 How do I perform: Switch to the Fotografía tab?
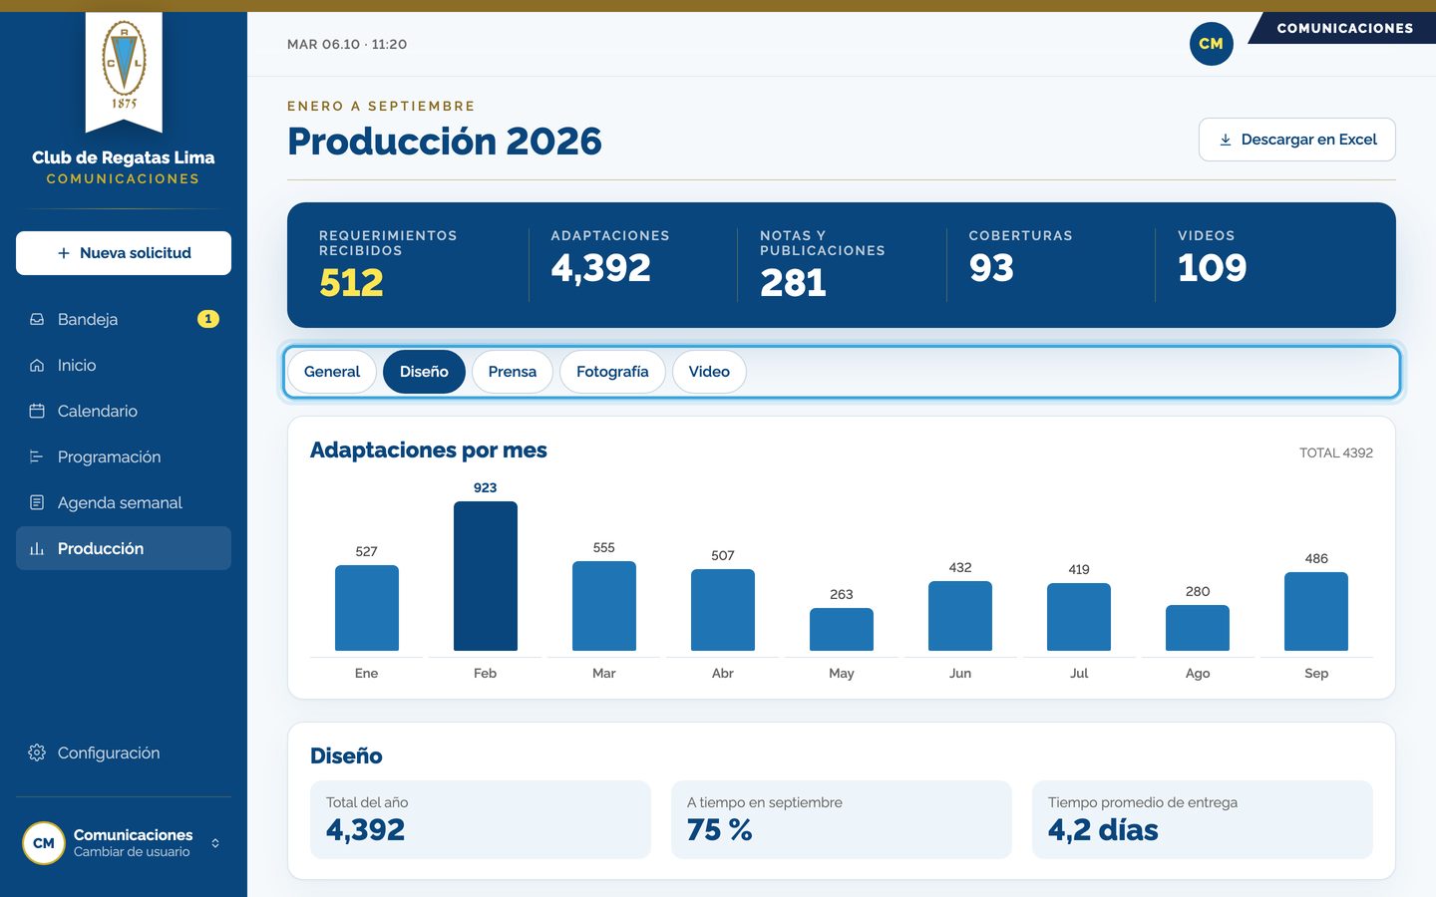click(x=612, y=372)
